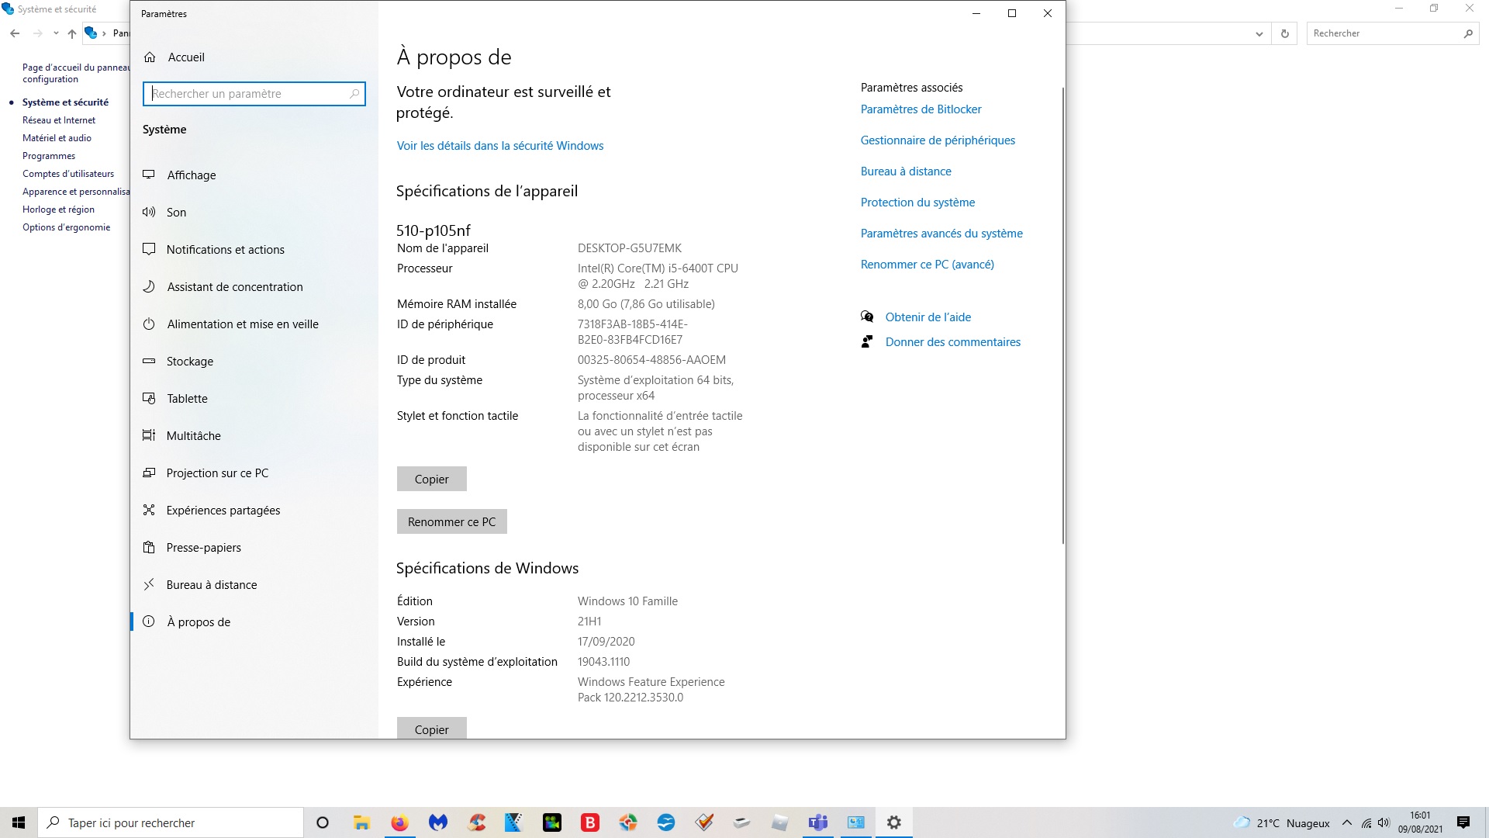Copy Windows specifications with lower Copier button
Viewport: 1489px width, 838px height.
pyautogui.click(x=431, y=728)
